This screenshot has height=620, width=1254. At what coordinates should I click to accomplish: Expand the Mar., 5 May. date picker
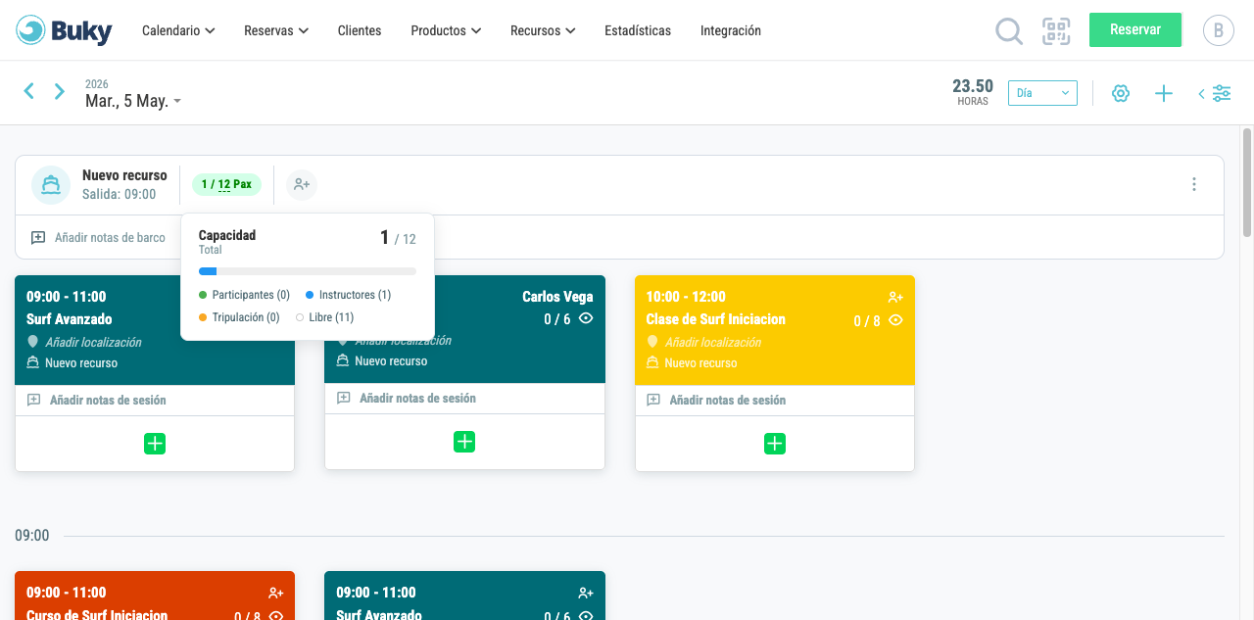(x=132, y=101)
